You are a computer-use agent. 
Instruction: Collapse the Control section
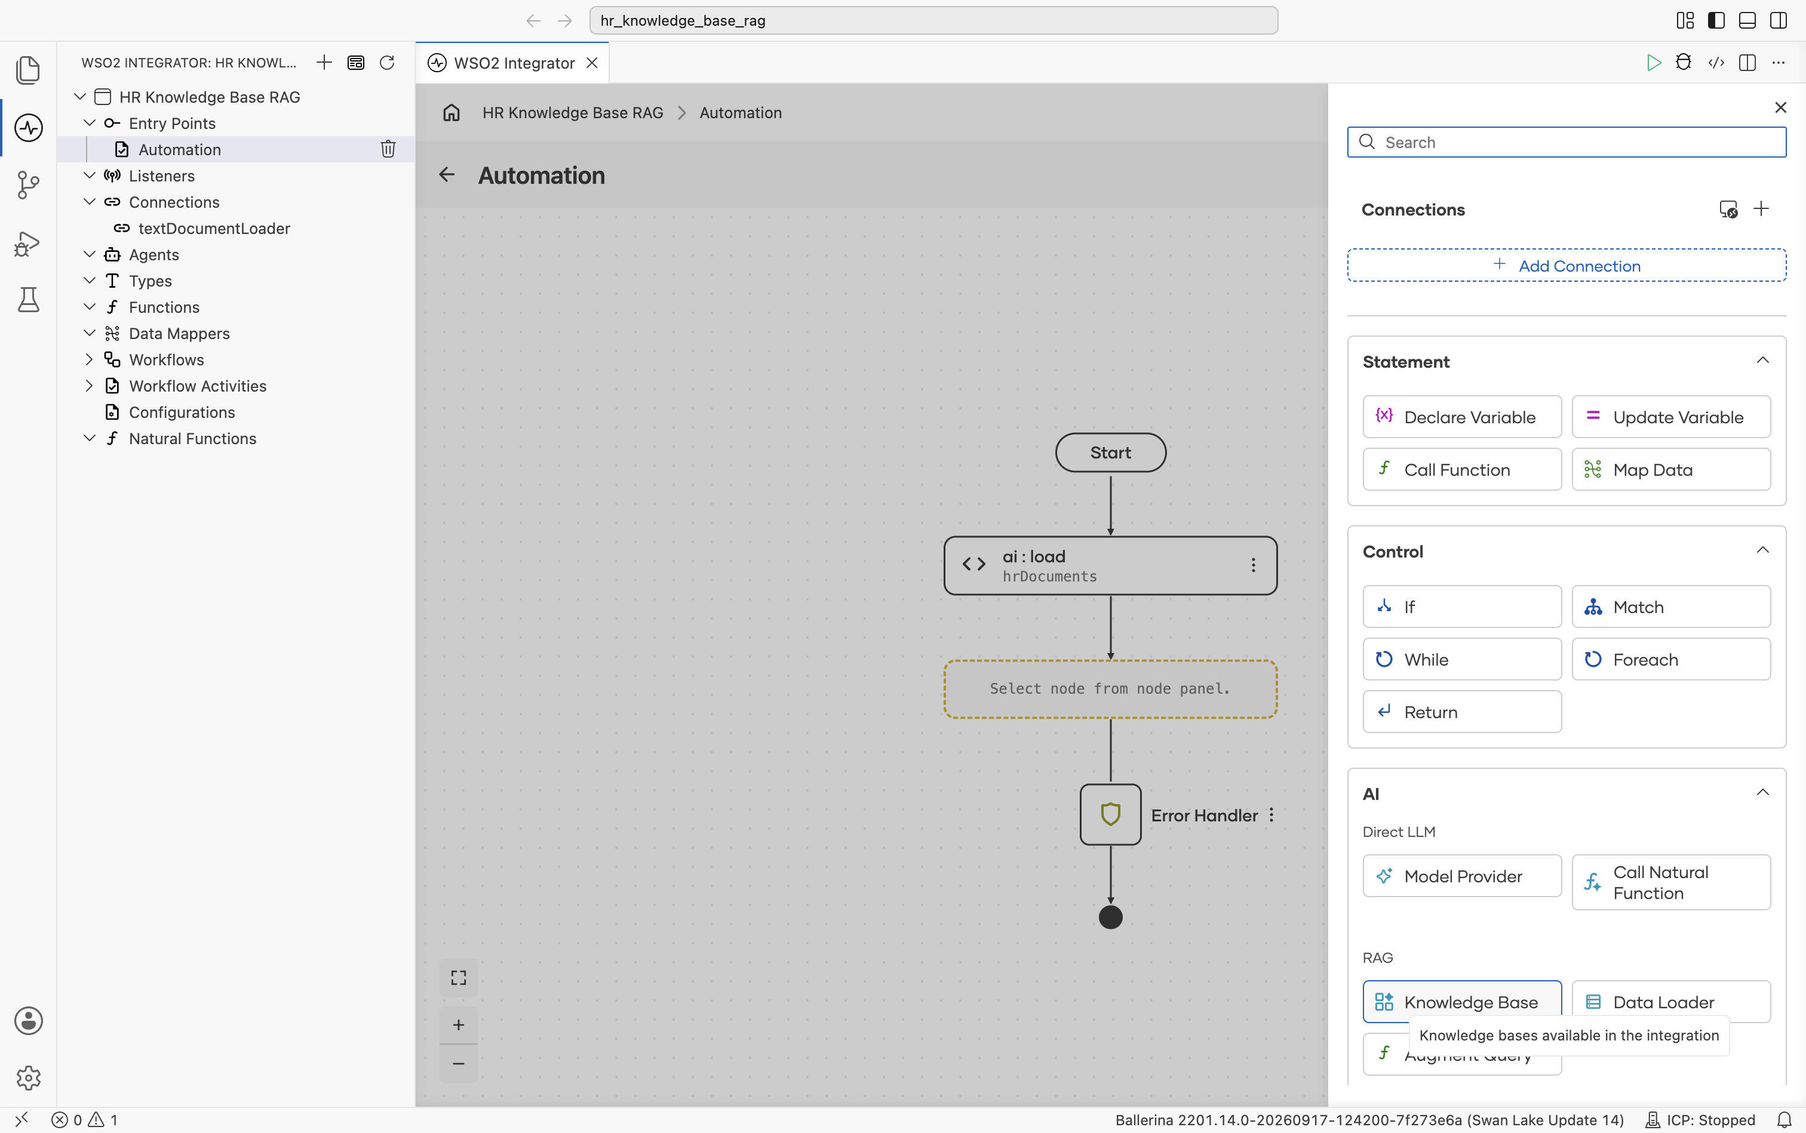(x=1762, y=550)
